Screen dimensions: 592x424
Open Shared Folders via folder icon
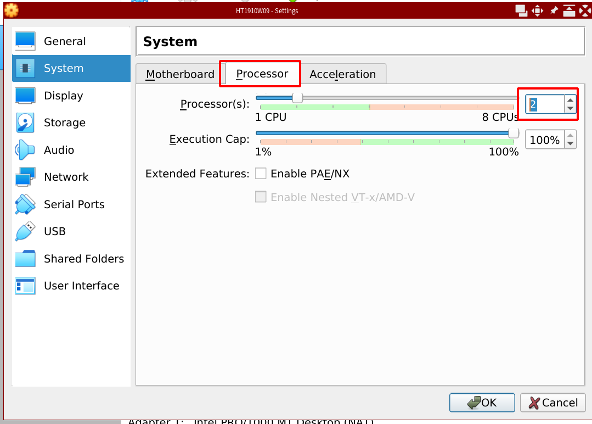[x=25, y=259]
